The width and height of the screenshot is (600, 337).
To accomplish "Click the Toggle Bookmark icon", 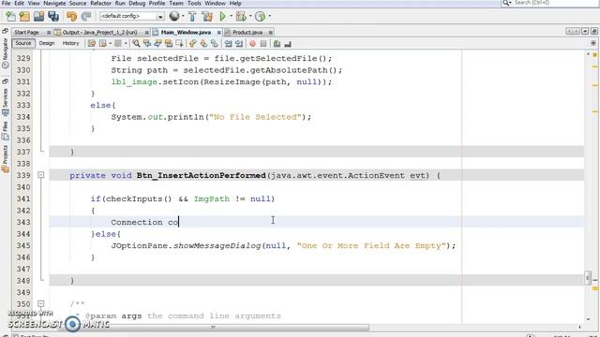I will point(215,44).
